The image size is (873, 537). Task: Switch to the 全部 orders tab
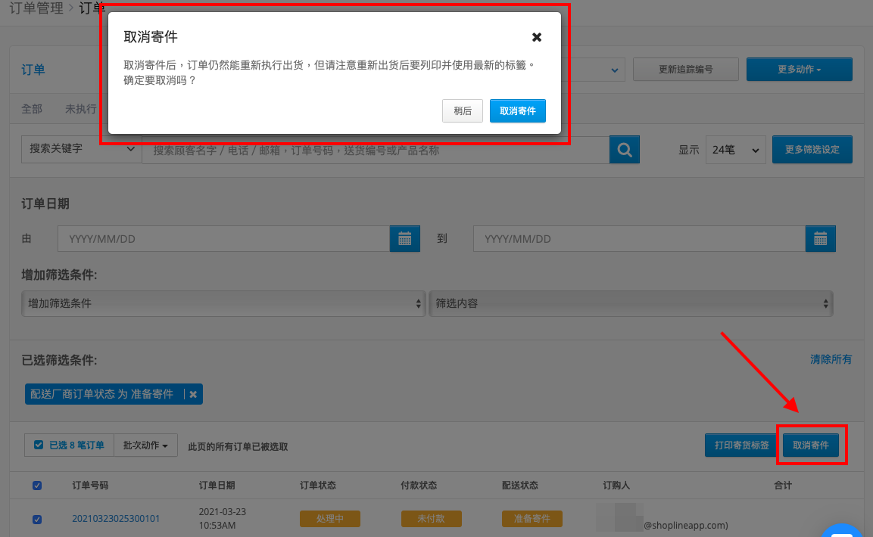click(x=32, y=109)
